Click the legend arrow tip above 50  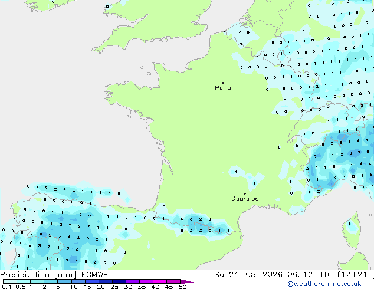pyautogui.click(x=187, y=281)
